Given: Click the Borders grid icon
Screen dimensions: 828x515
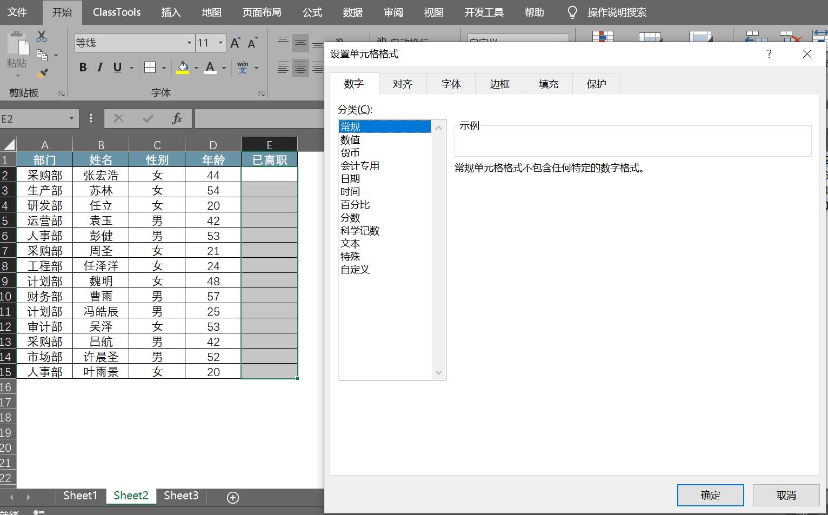Looking at the screenshot, I should [150, 68].
